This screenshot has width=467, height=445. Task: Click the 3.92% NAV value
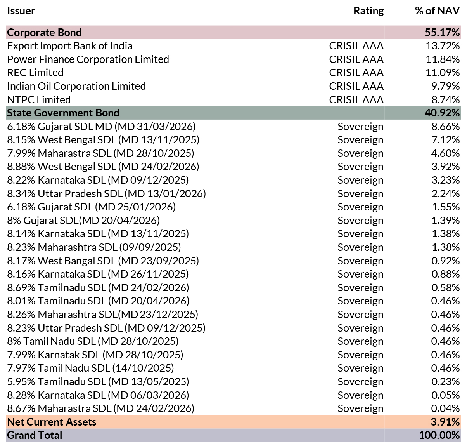[x=445, y=167]
